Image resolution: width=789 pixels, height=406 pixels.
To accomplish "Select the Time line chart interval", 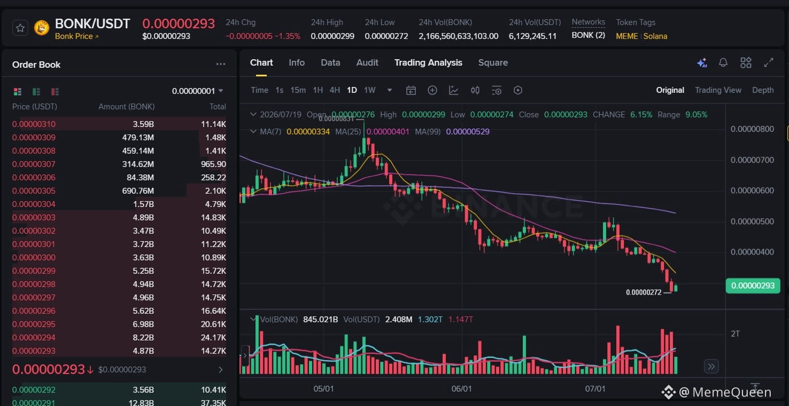I will [x=259, y=90].
